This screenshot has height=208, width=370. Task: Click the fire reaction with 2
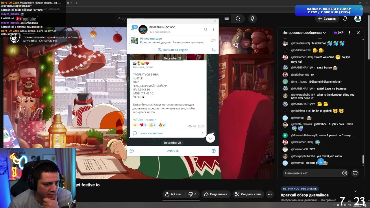[162, 125]
